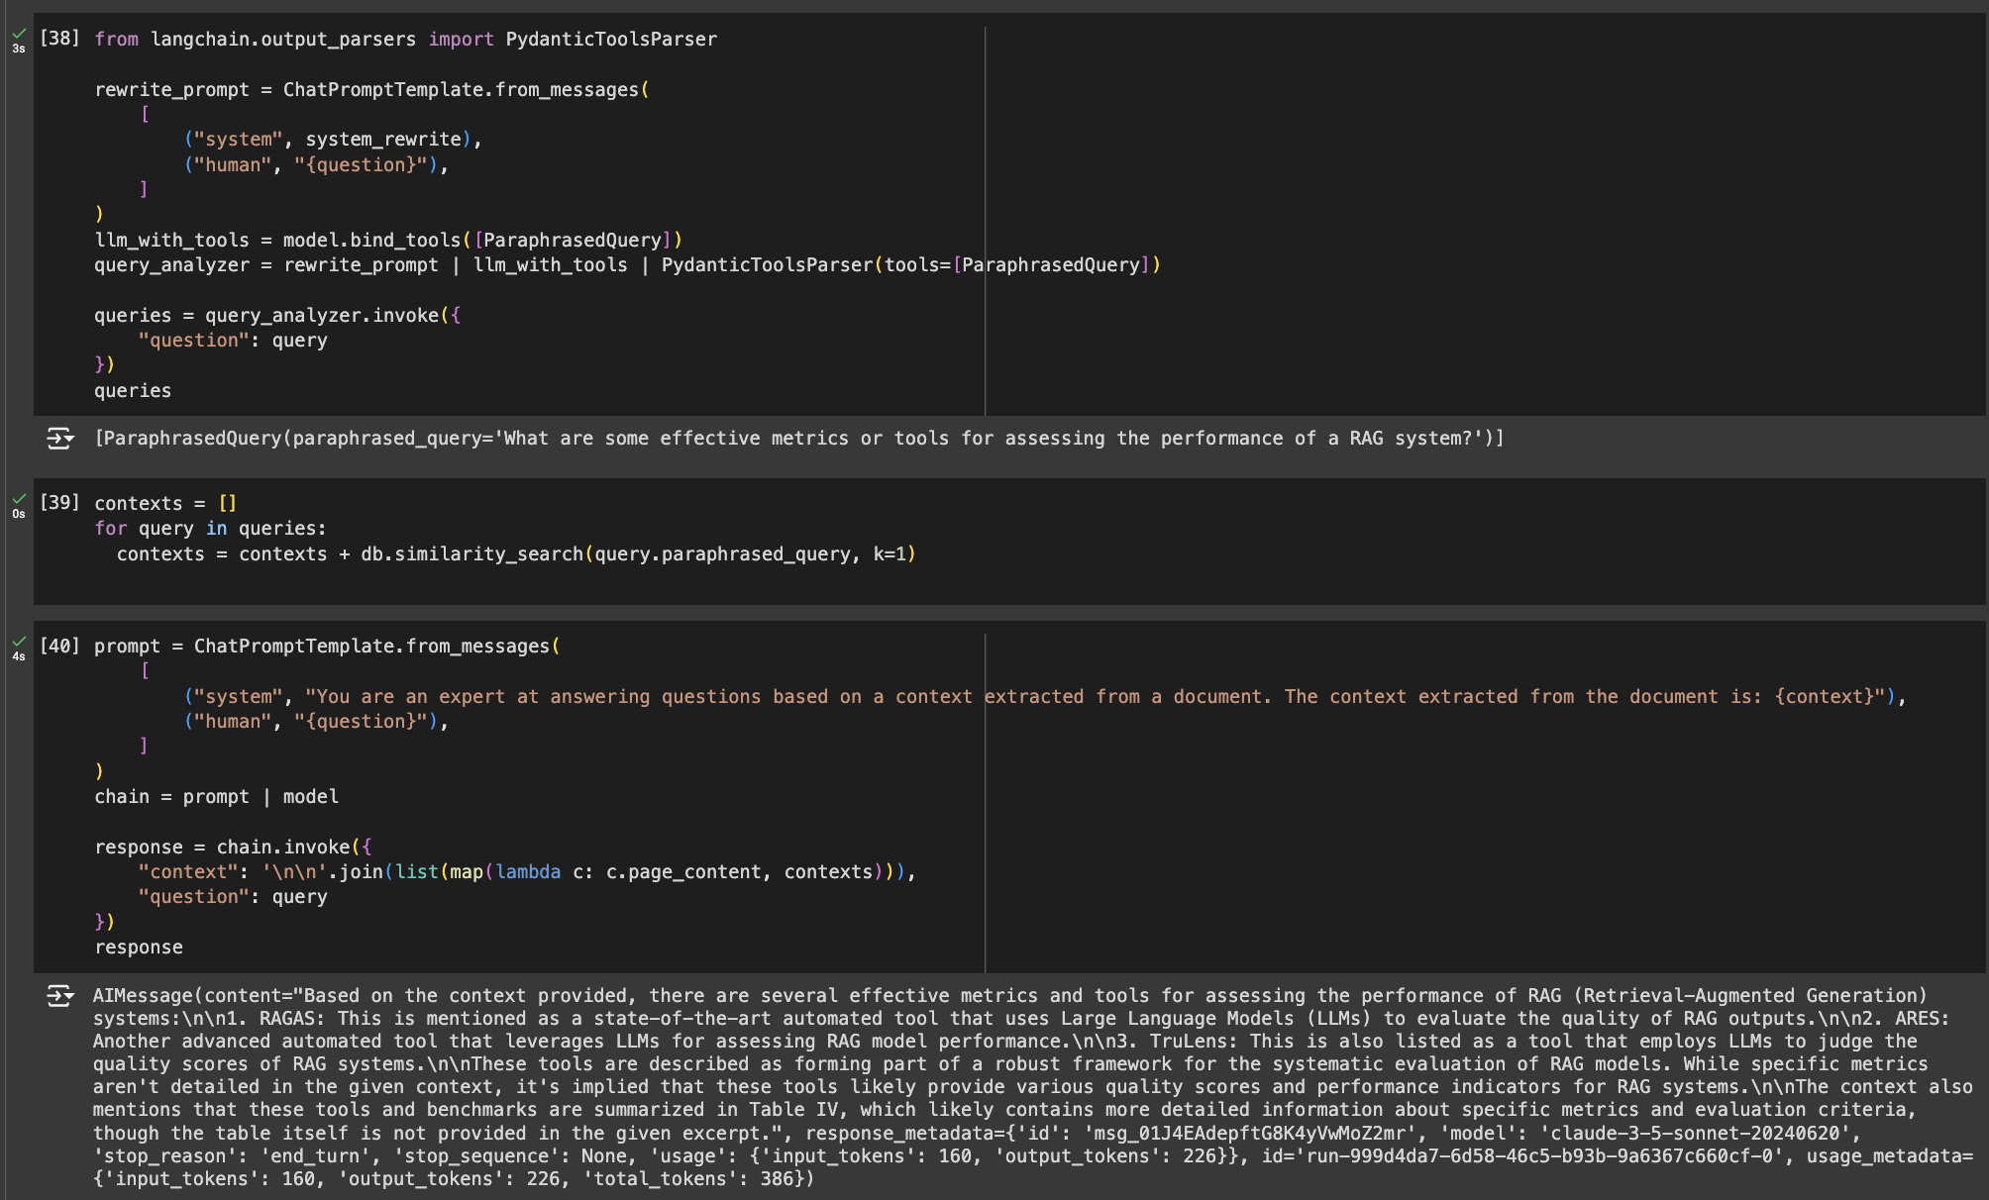Click the output icon beside the AIMessage result
This screenshot has height=1200, width=1989.
pyautogui.click(x=60, y=996)
